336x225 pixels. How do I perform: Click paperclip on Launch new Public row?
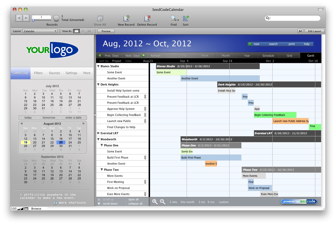point(145,121)
